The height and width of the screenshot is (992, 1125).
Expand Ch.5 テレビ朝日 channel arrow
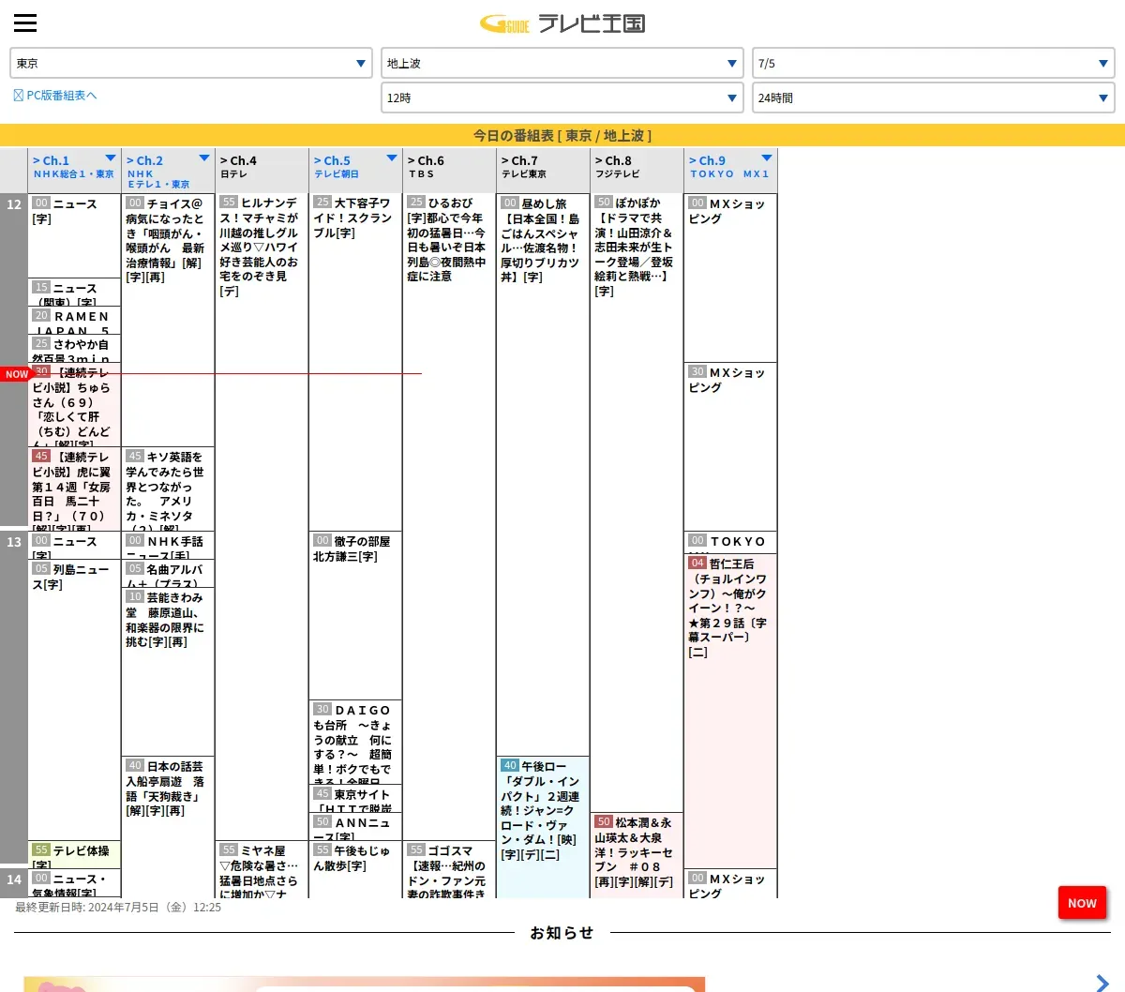click(392, 158)
